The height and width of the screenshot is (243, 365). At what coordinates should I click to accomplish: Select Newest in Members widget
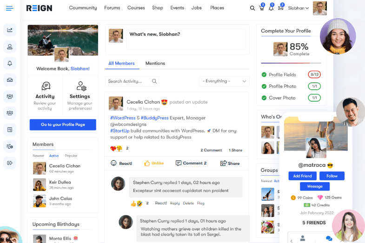click(x=38, y=156)
